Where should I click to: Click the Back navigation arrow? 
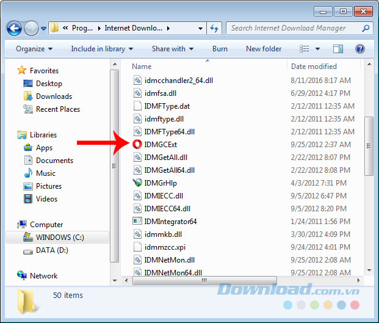[x=15, y=28]
